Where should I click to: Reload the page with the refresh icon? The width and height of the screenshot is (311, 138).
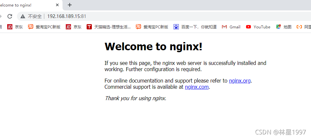coord(10,16)
